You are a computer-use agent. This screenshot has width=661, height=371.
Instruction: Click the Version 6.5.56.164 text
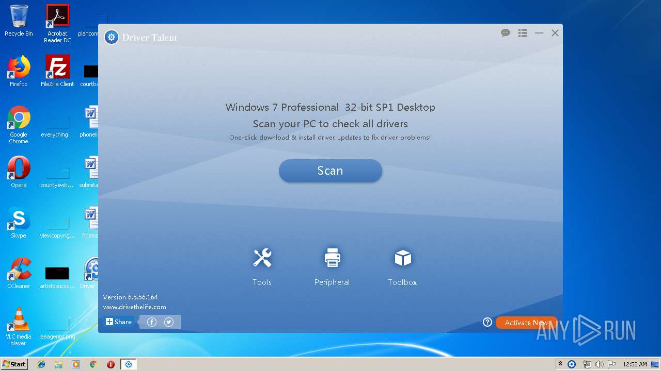(x=130, y=297)
